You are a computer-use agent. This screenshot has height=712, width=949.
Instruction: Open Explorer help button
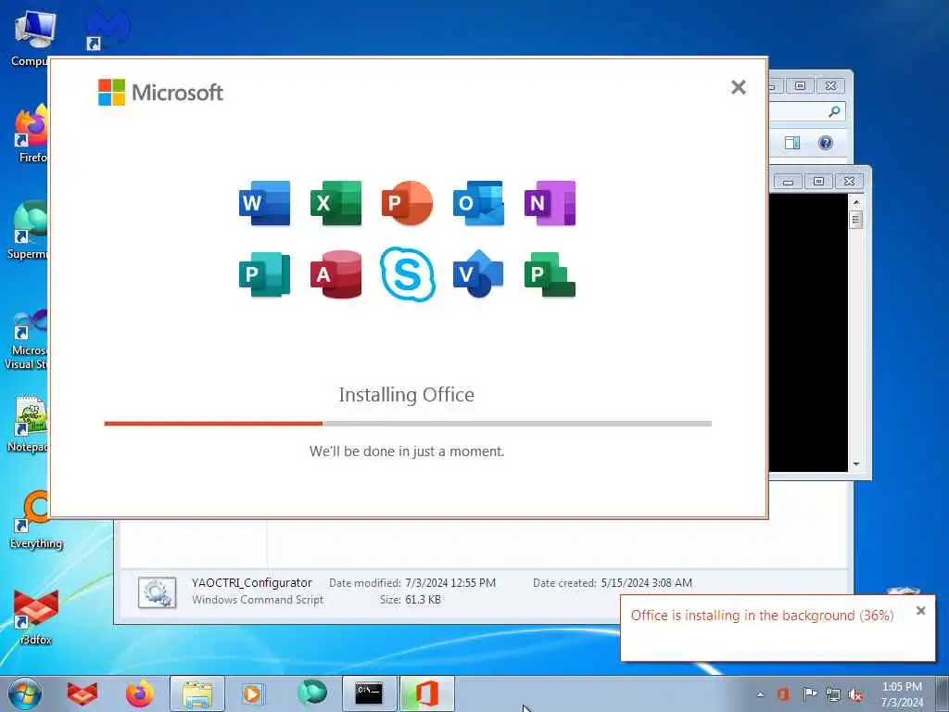826,143
